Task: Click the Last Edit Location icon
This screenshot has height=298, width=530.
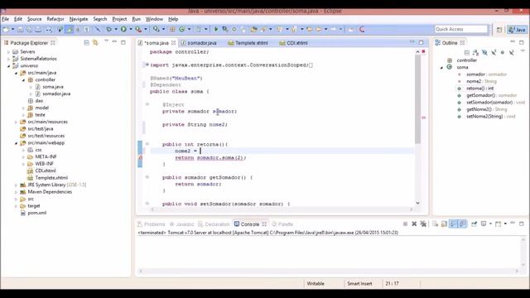Action: click(309, 30)
